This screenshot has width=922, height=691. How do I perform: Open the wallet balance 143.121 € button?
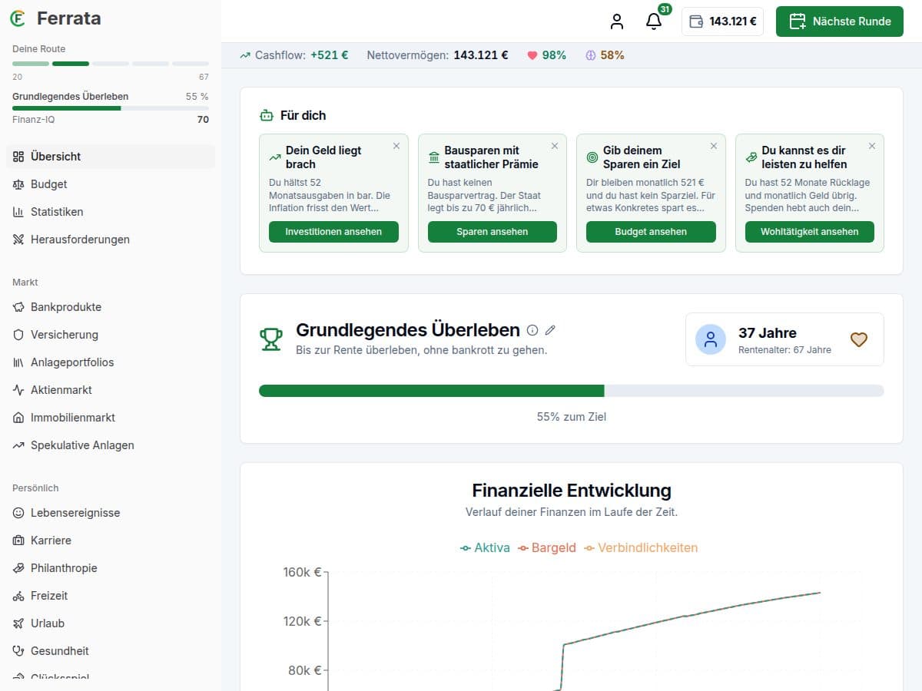tap(722, 21)
